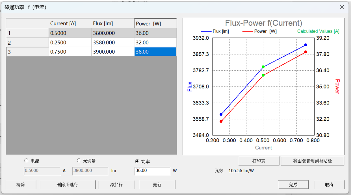Select the 光通量 radio button

(79, 161)
